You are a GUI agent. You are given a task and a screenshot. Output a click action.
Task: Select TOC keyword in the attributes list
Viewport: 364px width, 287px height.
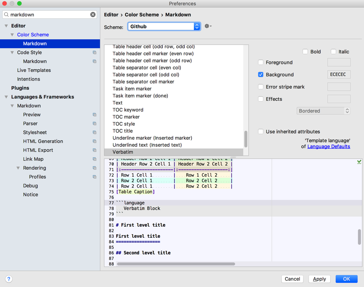pyautogui.click(x=128, y=110)
